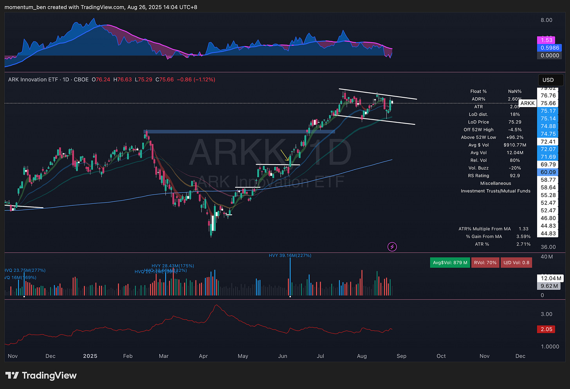Click the blue 74.88 price label
The height and width of the screenshot is (389, 570).
point(548,126)
